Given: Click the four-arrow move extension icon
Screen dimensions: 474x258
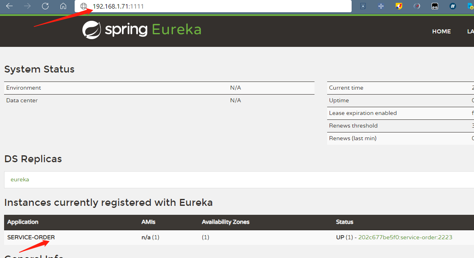Looking at the screenshot, I should (x=381, y=6).
